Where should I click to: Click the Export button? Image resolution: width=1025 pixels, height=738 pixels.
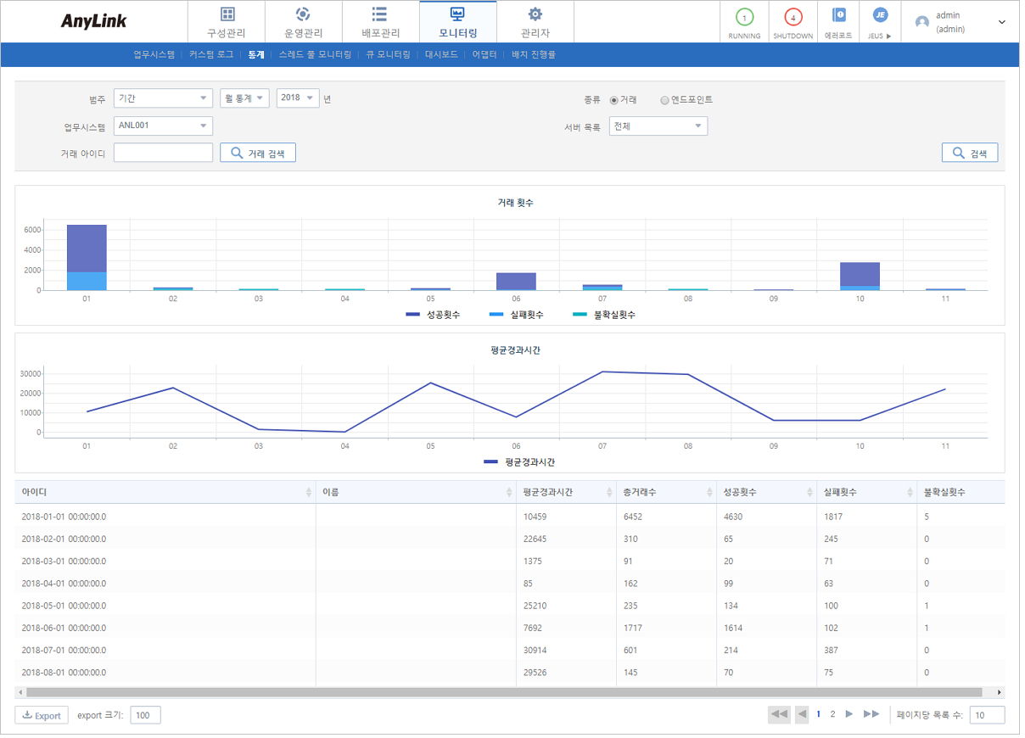[41, 714]
